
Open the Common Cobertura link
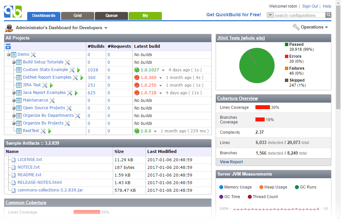click(26, 203)
